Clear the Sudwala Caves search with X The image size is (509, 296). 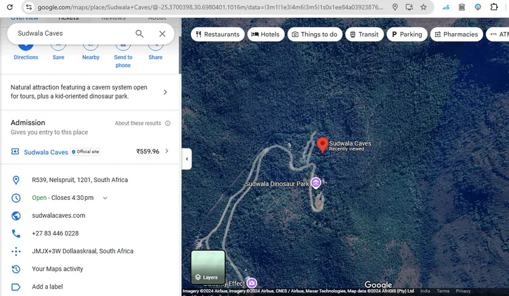162,34
